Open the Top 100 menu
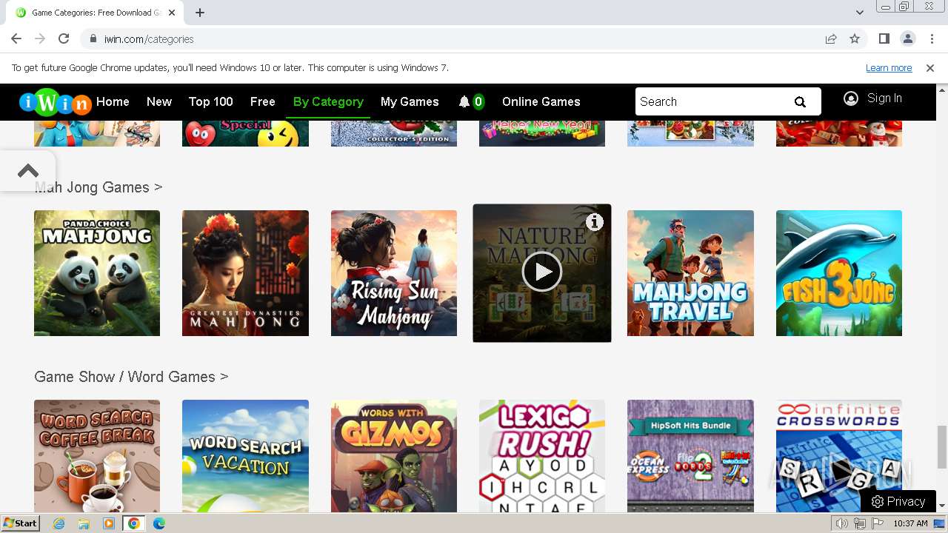The height and width of the screenshot is (533, 948). click(211, 102)
